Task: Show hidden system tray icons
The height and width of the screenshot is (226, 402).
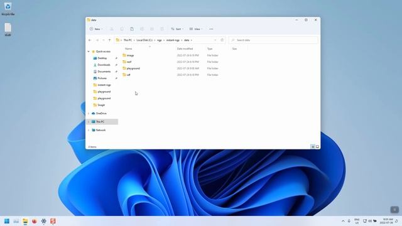Action: [x=343, y=221]
